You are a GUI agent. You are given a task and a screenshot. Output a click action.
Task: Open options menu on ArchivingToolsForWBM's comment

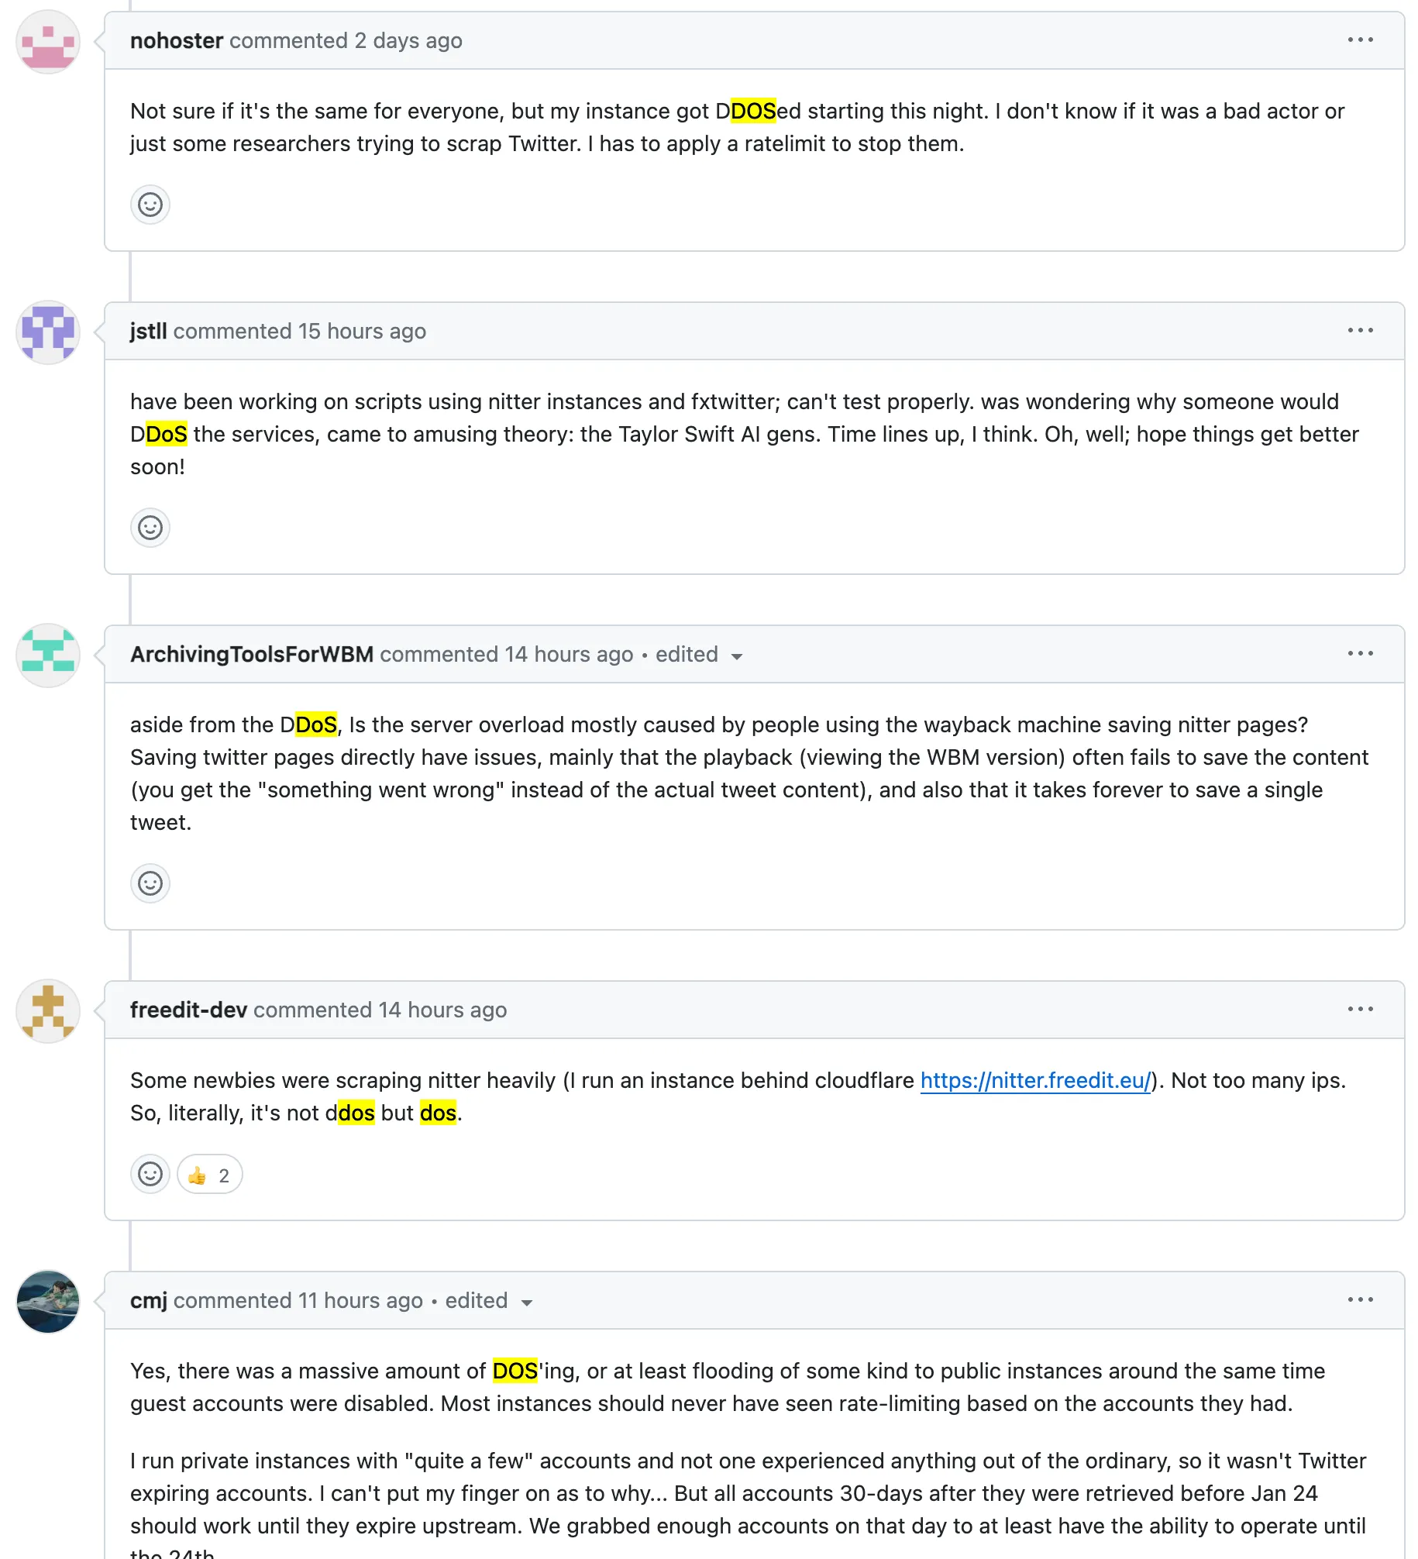click(x=1360, y=654)
